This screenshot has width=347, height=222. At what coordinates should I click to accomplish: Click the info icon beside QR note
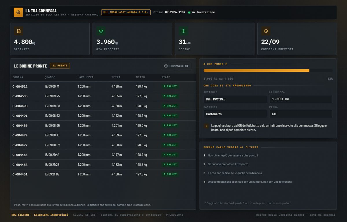(x=206, y=126)
